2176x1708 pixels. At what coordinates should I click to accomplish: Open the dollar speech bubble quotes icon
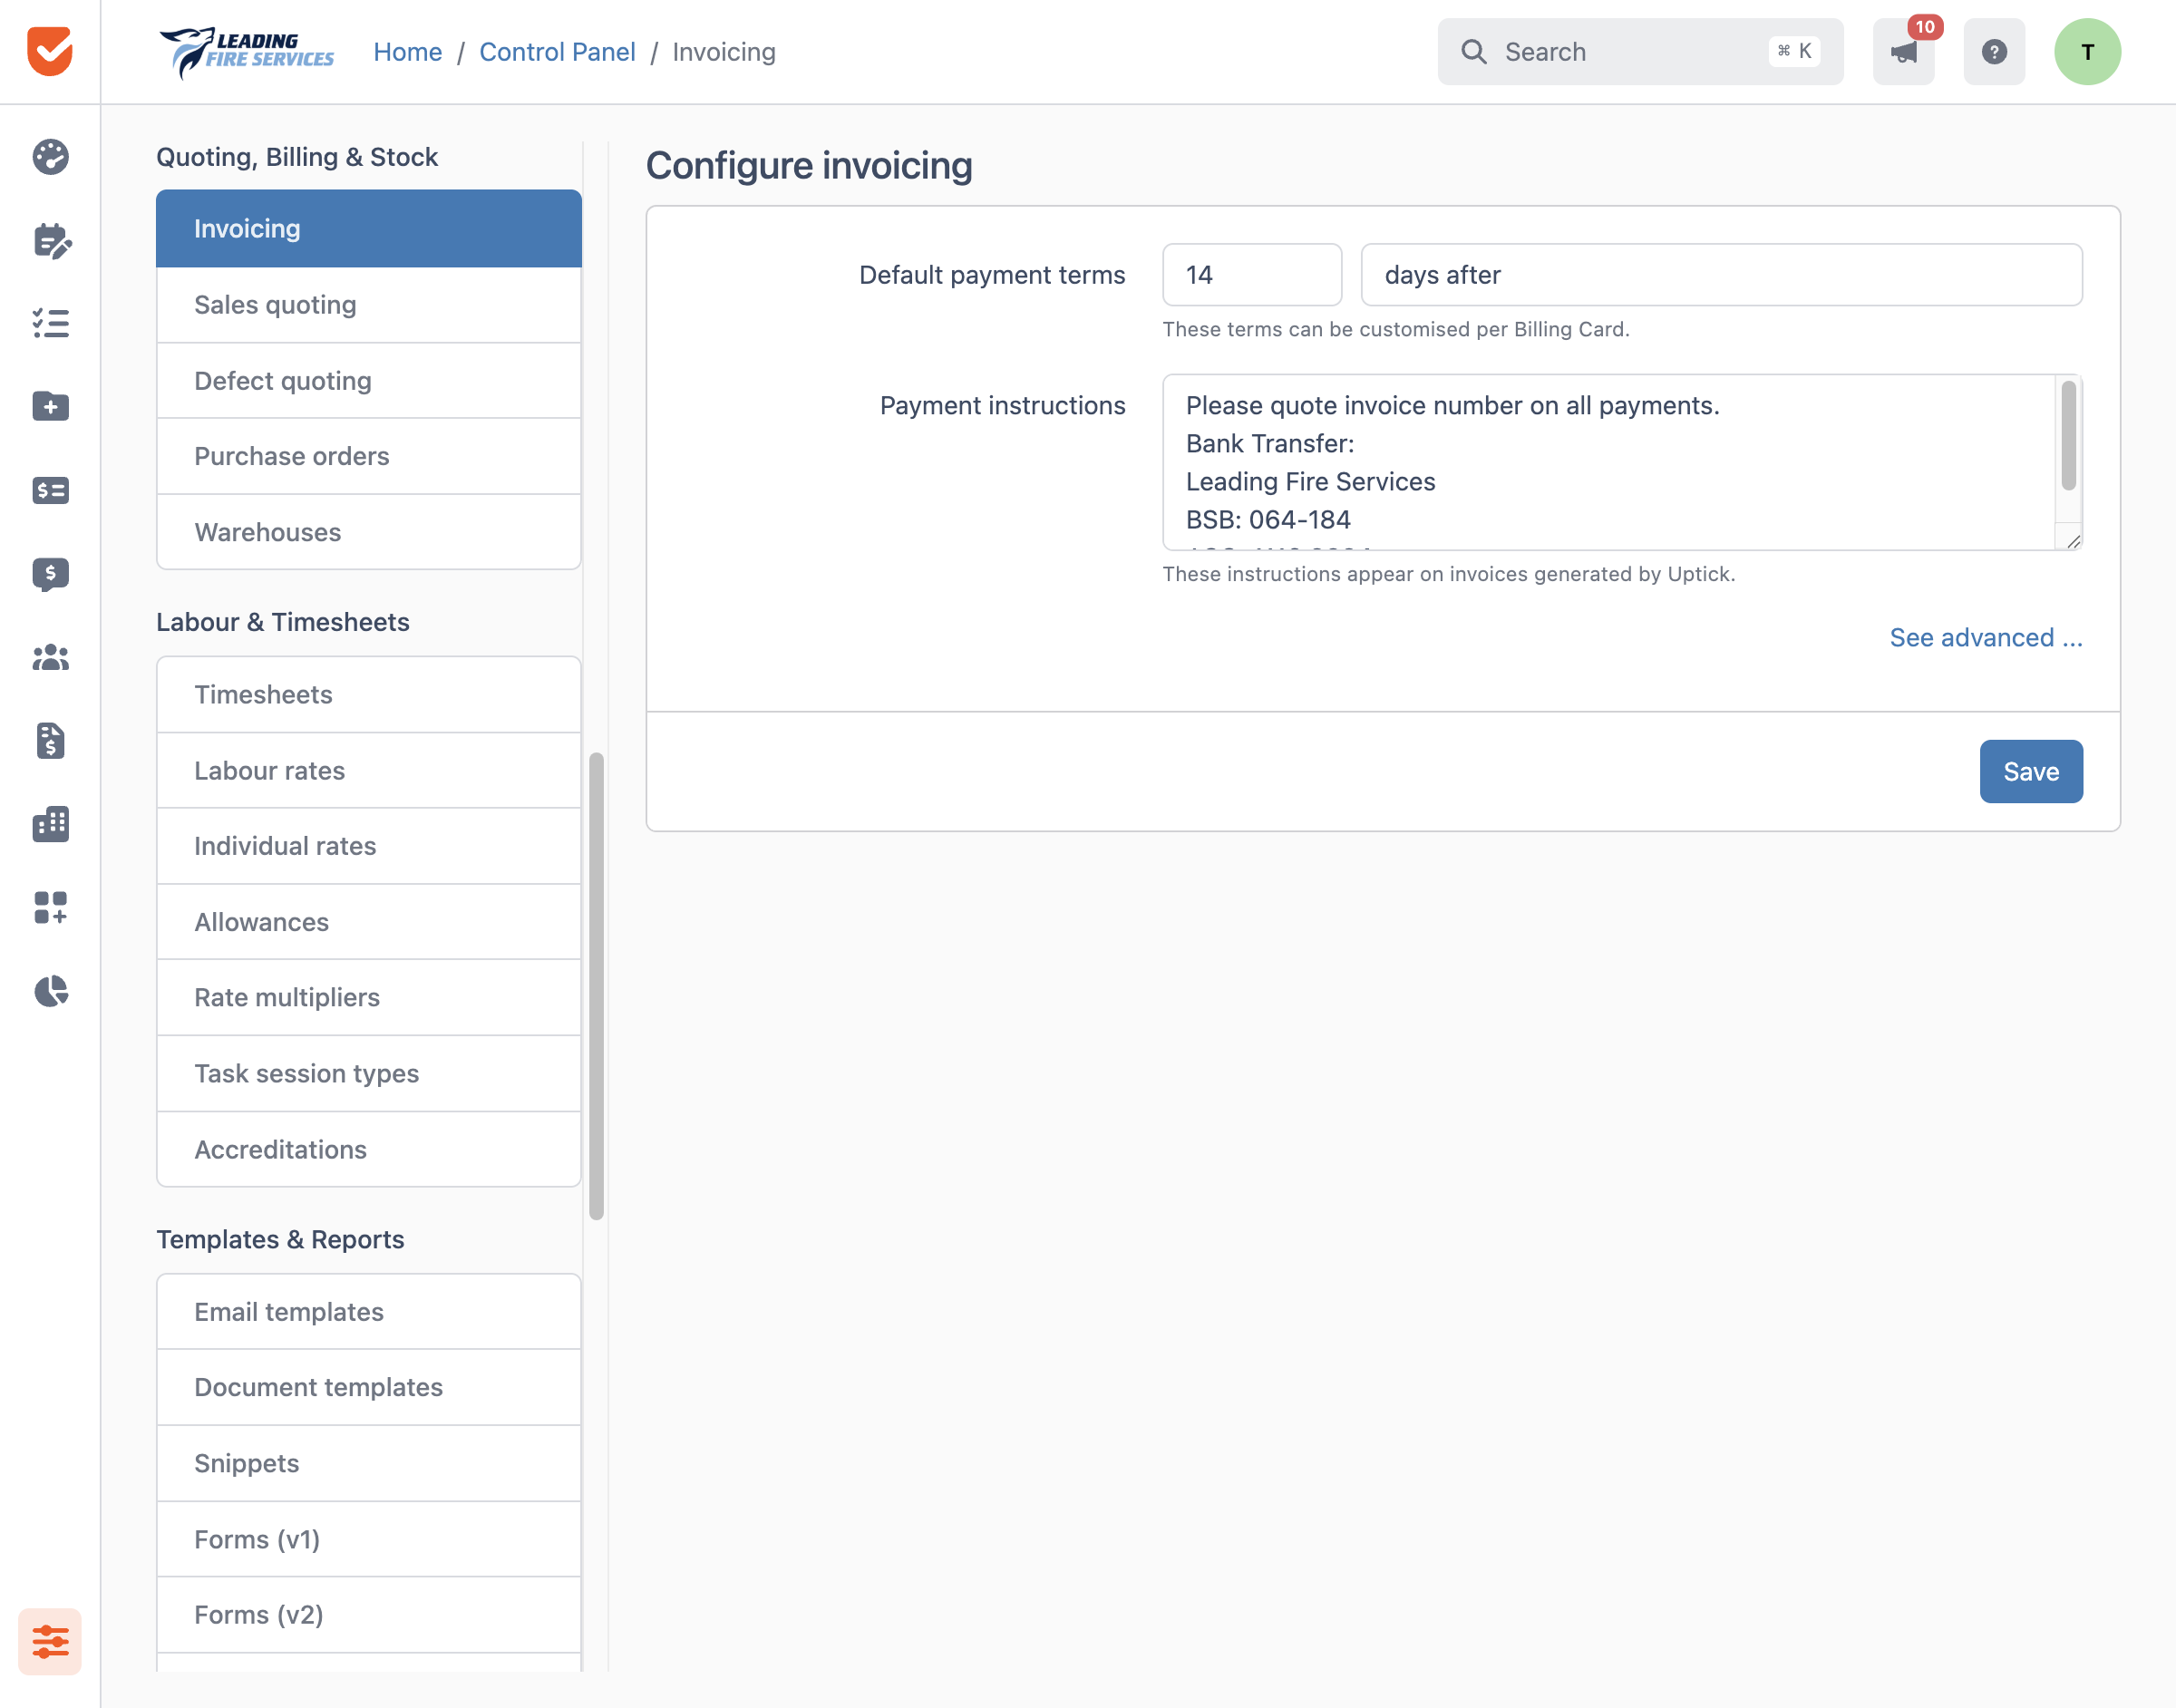[50, 574]
